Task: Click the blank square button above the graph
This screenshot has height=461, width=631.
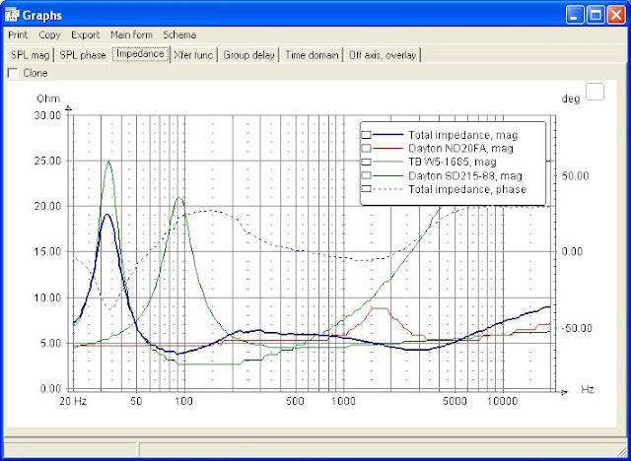Action: coord(595,92)
